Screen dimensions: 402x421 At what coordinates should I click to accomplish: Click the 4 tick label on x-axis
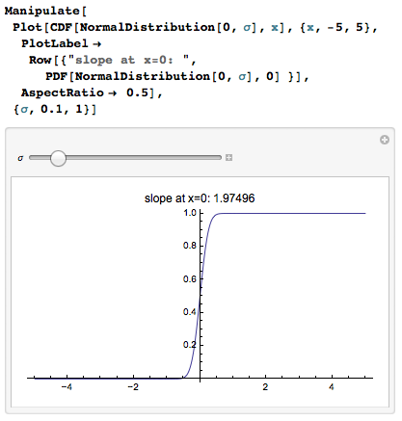coord(332,387)
